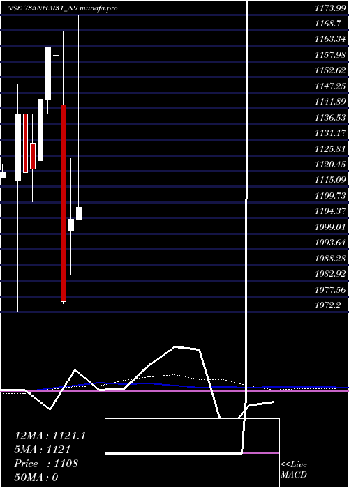Select the 1168.7 price axis label
Screen dimensions: 349x488
pyautogui.click(x=327, y=24)
